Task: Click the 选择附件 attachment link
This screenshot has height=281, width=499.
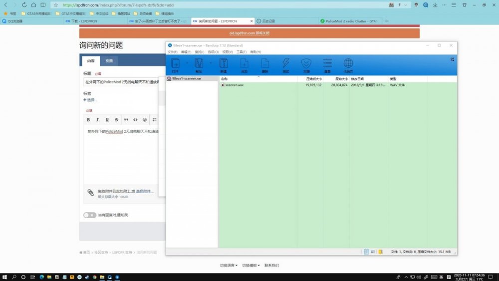Action: coord(145,191)
